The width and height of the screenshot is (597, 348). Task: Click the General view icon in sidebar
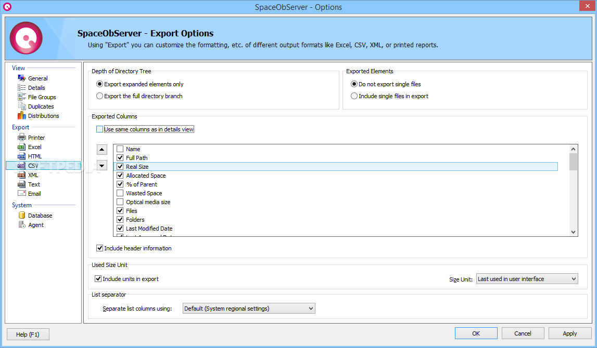22,78
